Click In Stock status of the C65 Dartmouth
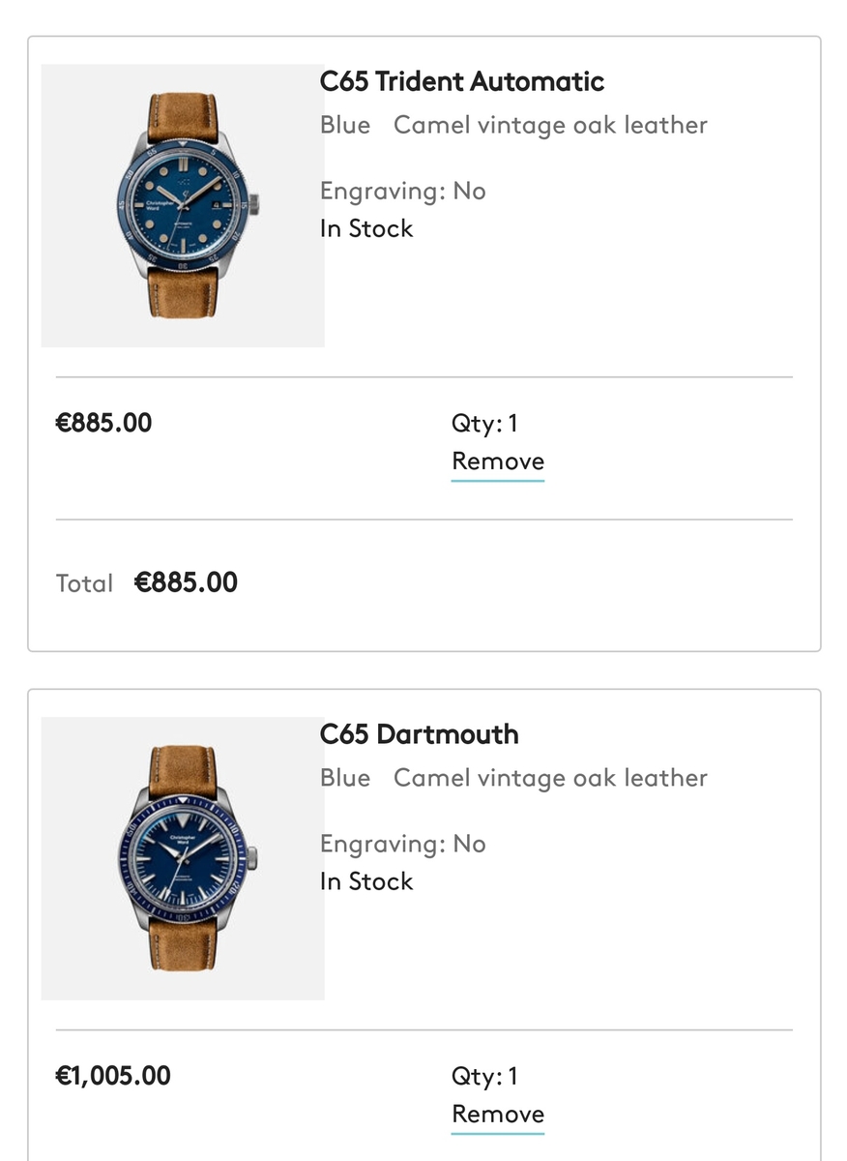Screen dimensions: 847x1161 click(366, 882)
